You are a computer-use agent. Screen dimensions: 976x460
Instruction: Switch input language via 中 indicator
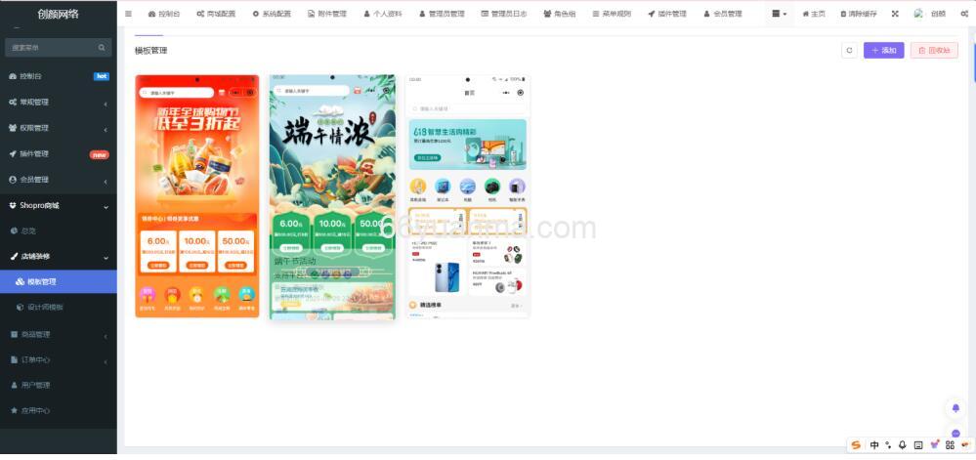(874, 445)
